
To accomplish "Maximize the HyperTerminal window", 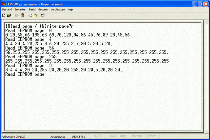I will [x=200, y=4].
